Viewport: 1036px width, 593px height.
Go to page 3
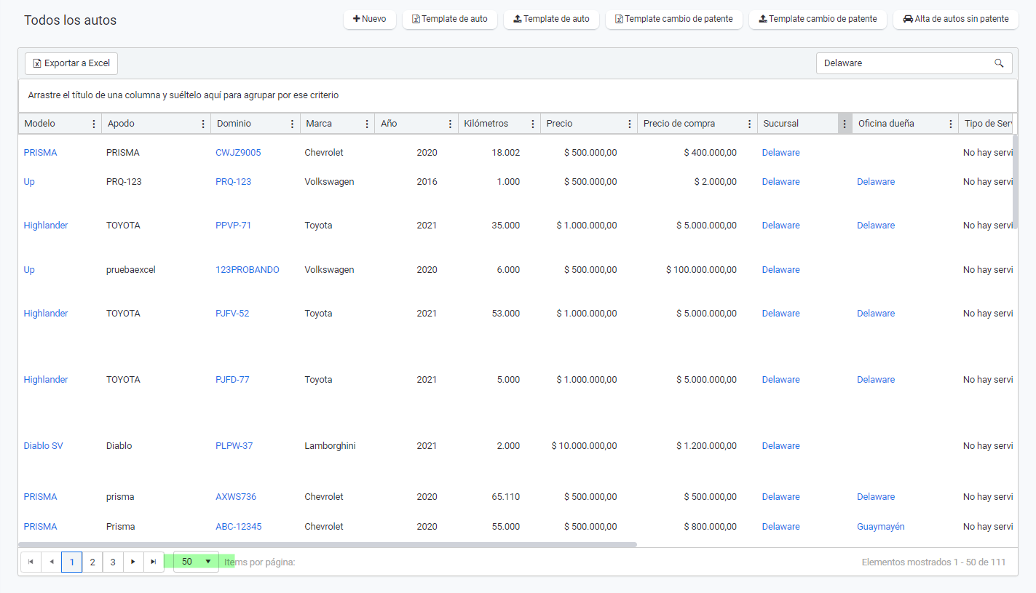click(x=113, y=562)
